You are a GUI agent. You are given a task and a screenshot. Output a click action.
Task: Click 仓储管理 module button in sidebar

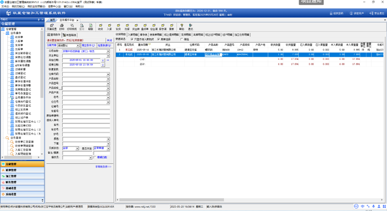click(22, 164)
